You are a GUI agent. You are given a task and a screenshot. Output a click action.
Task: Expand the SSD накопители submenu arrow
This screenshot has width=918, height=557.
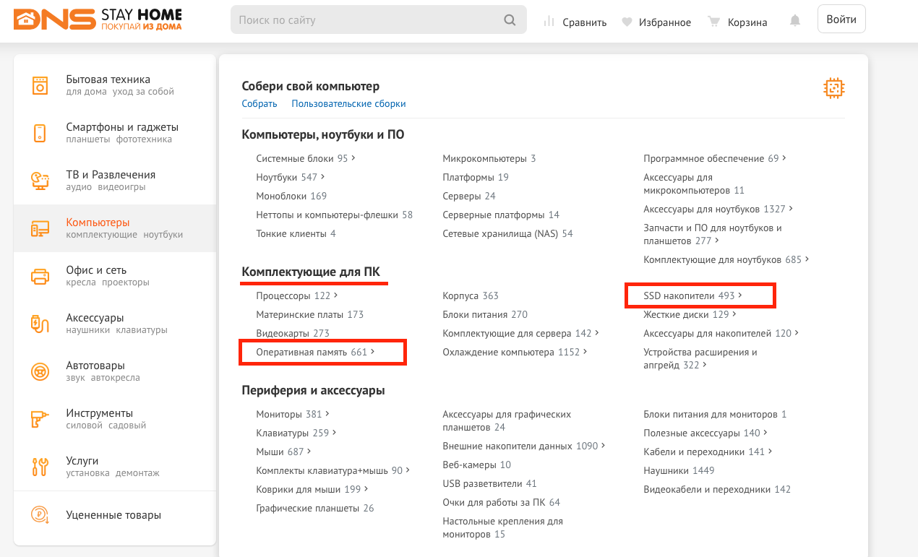(x=740, y=295)
